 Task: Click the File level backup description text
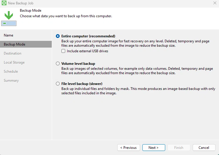click(x=138, y=91)
